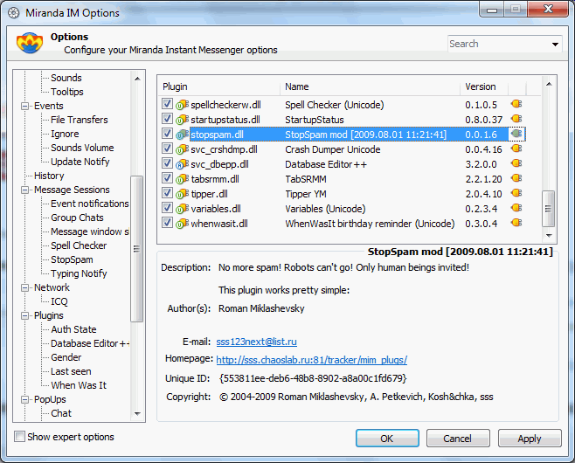Uncheck the variables.dll plugin checkbox
This screenshot has height=463, width=575.
[x=167, y=208]
